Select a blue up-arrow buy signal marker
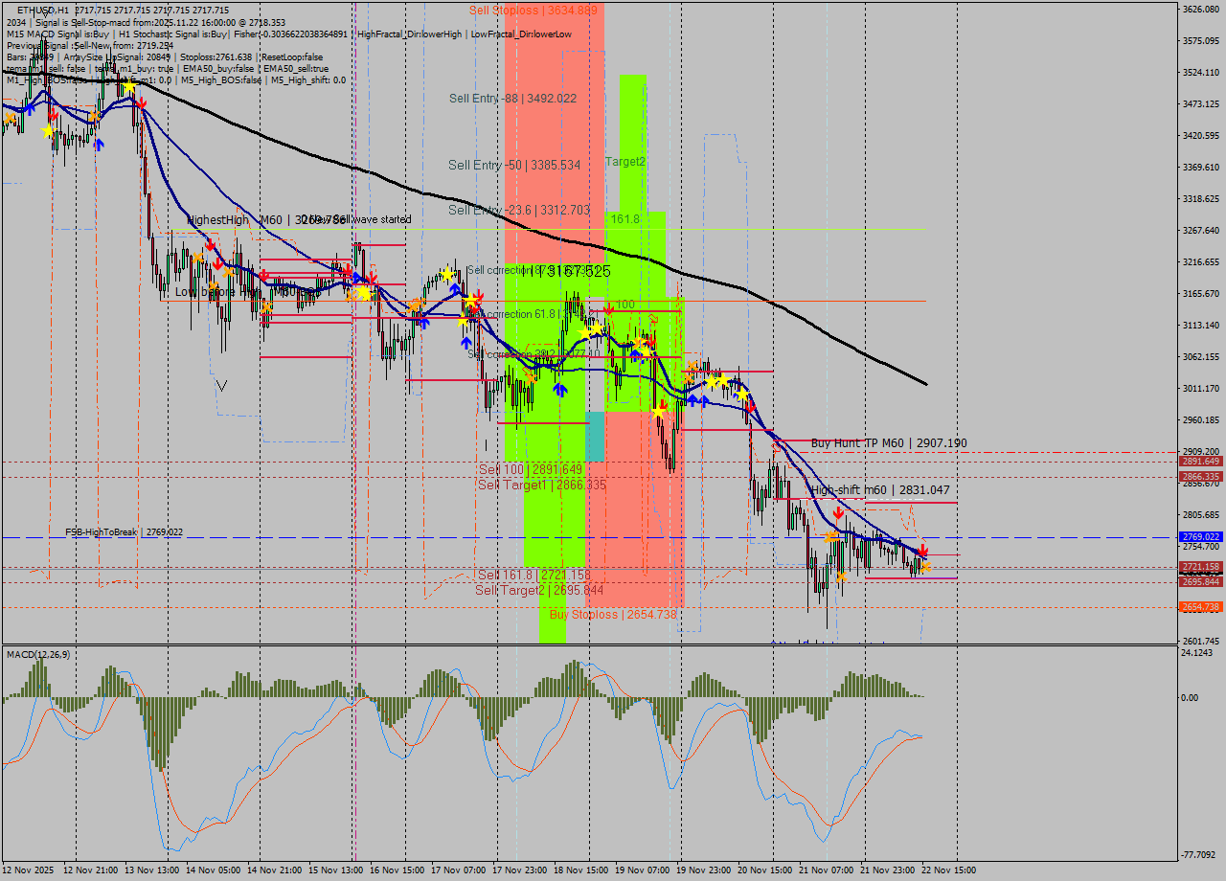This screenshot has width=1226, height=881. pos(561,387)
